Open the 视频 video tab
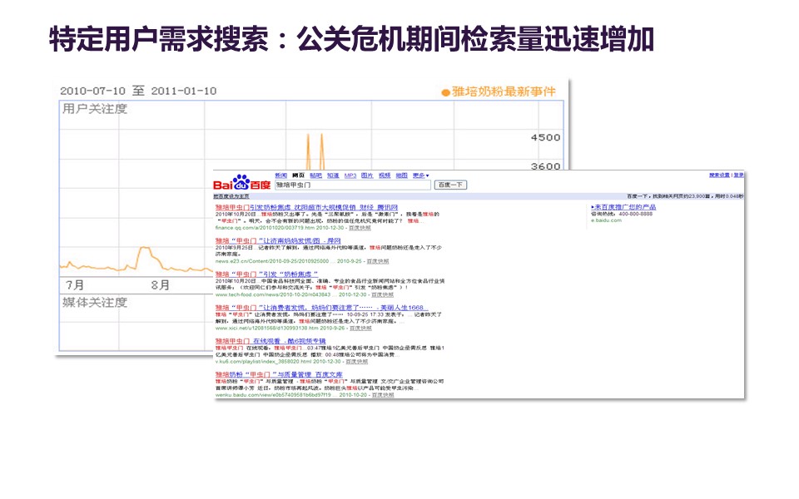Viewport: 799px width, 499px height. click(384, 175)
